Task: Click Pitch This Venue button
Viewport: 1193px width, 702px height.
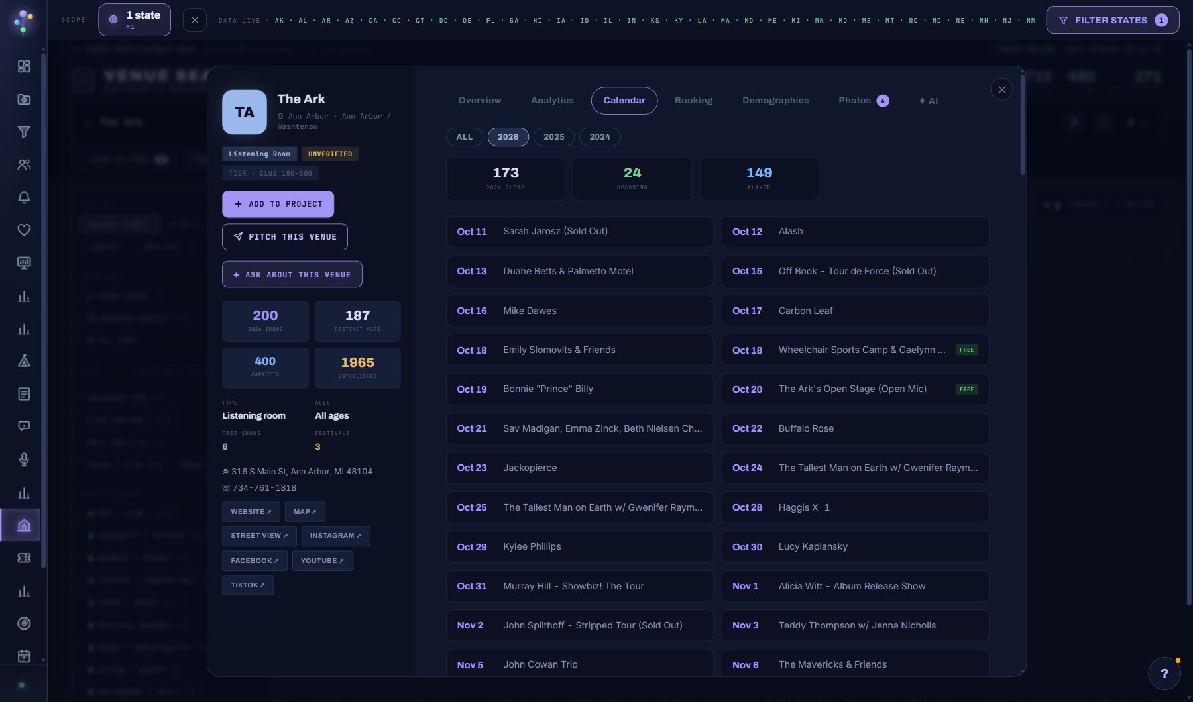Action: [285, 237]
